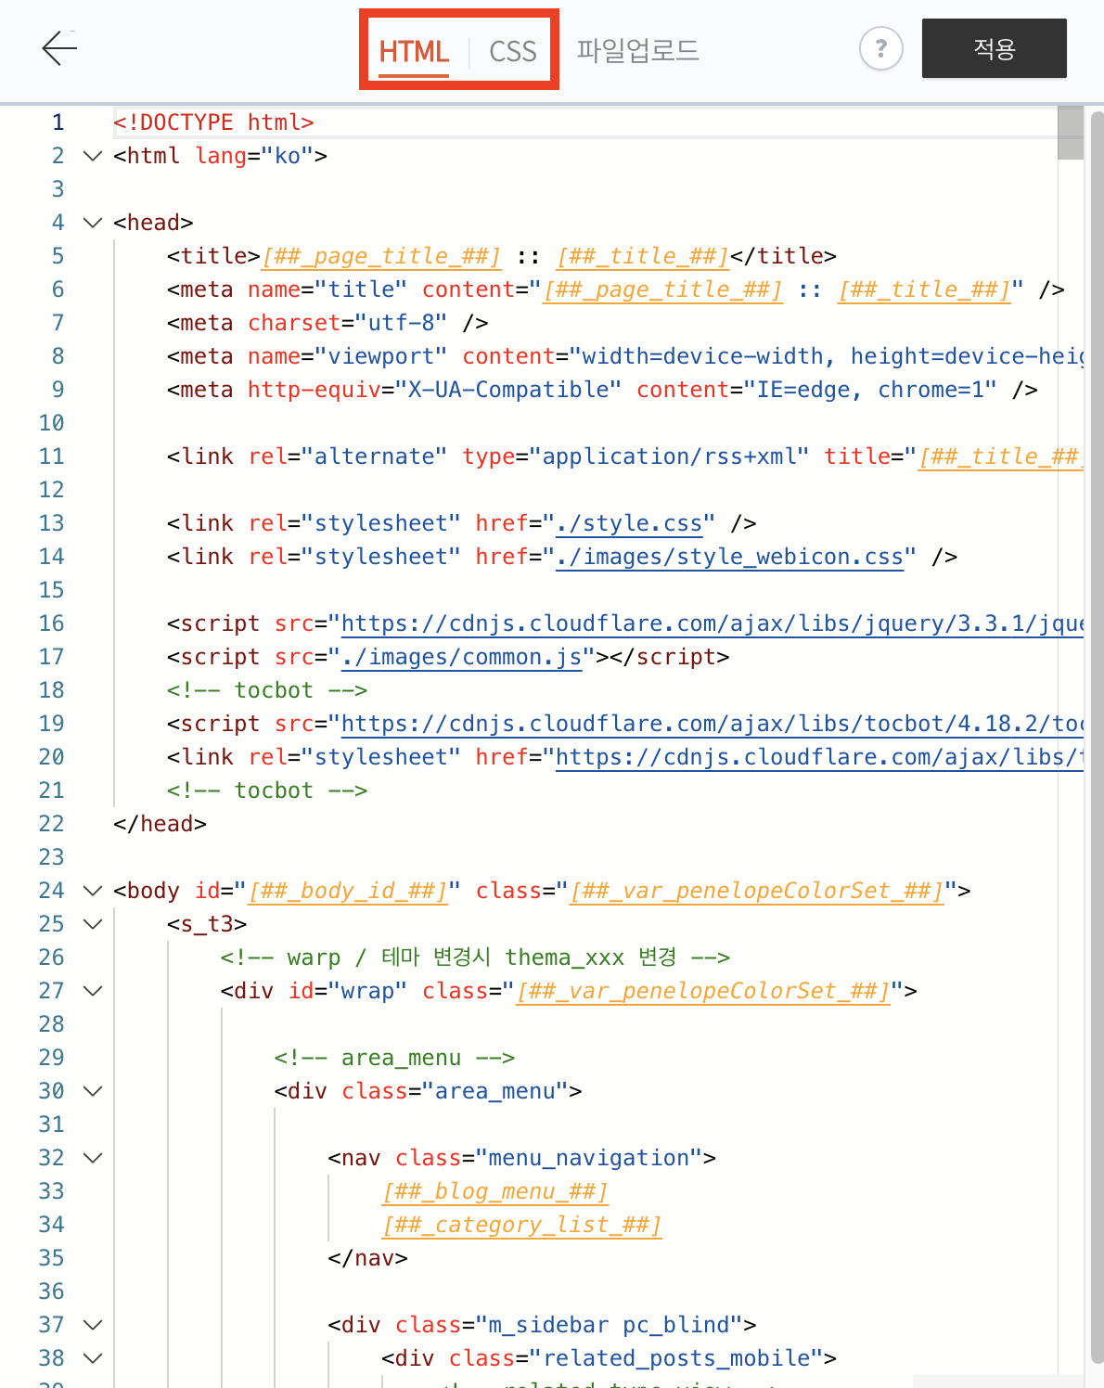Click line number 23 in the gutter

coord(52,857)
